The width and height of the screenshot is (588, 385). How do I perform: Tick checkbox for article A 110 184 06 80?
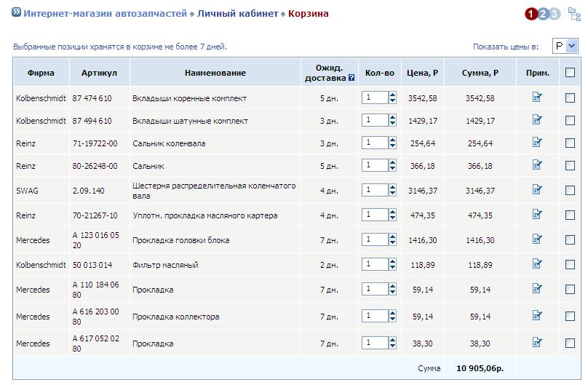click(570, 289)
